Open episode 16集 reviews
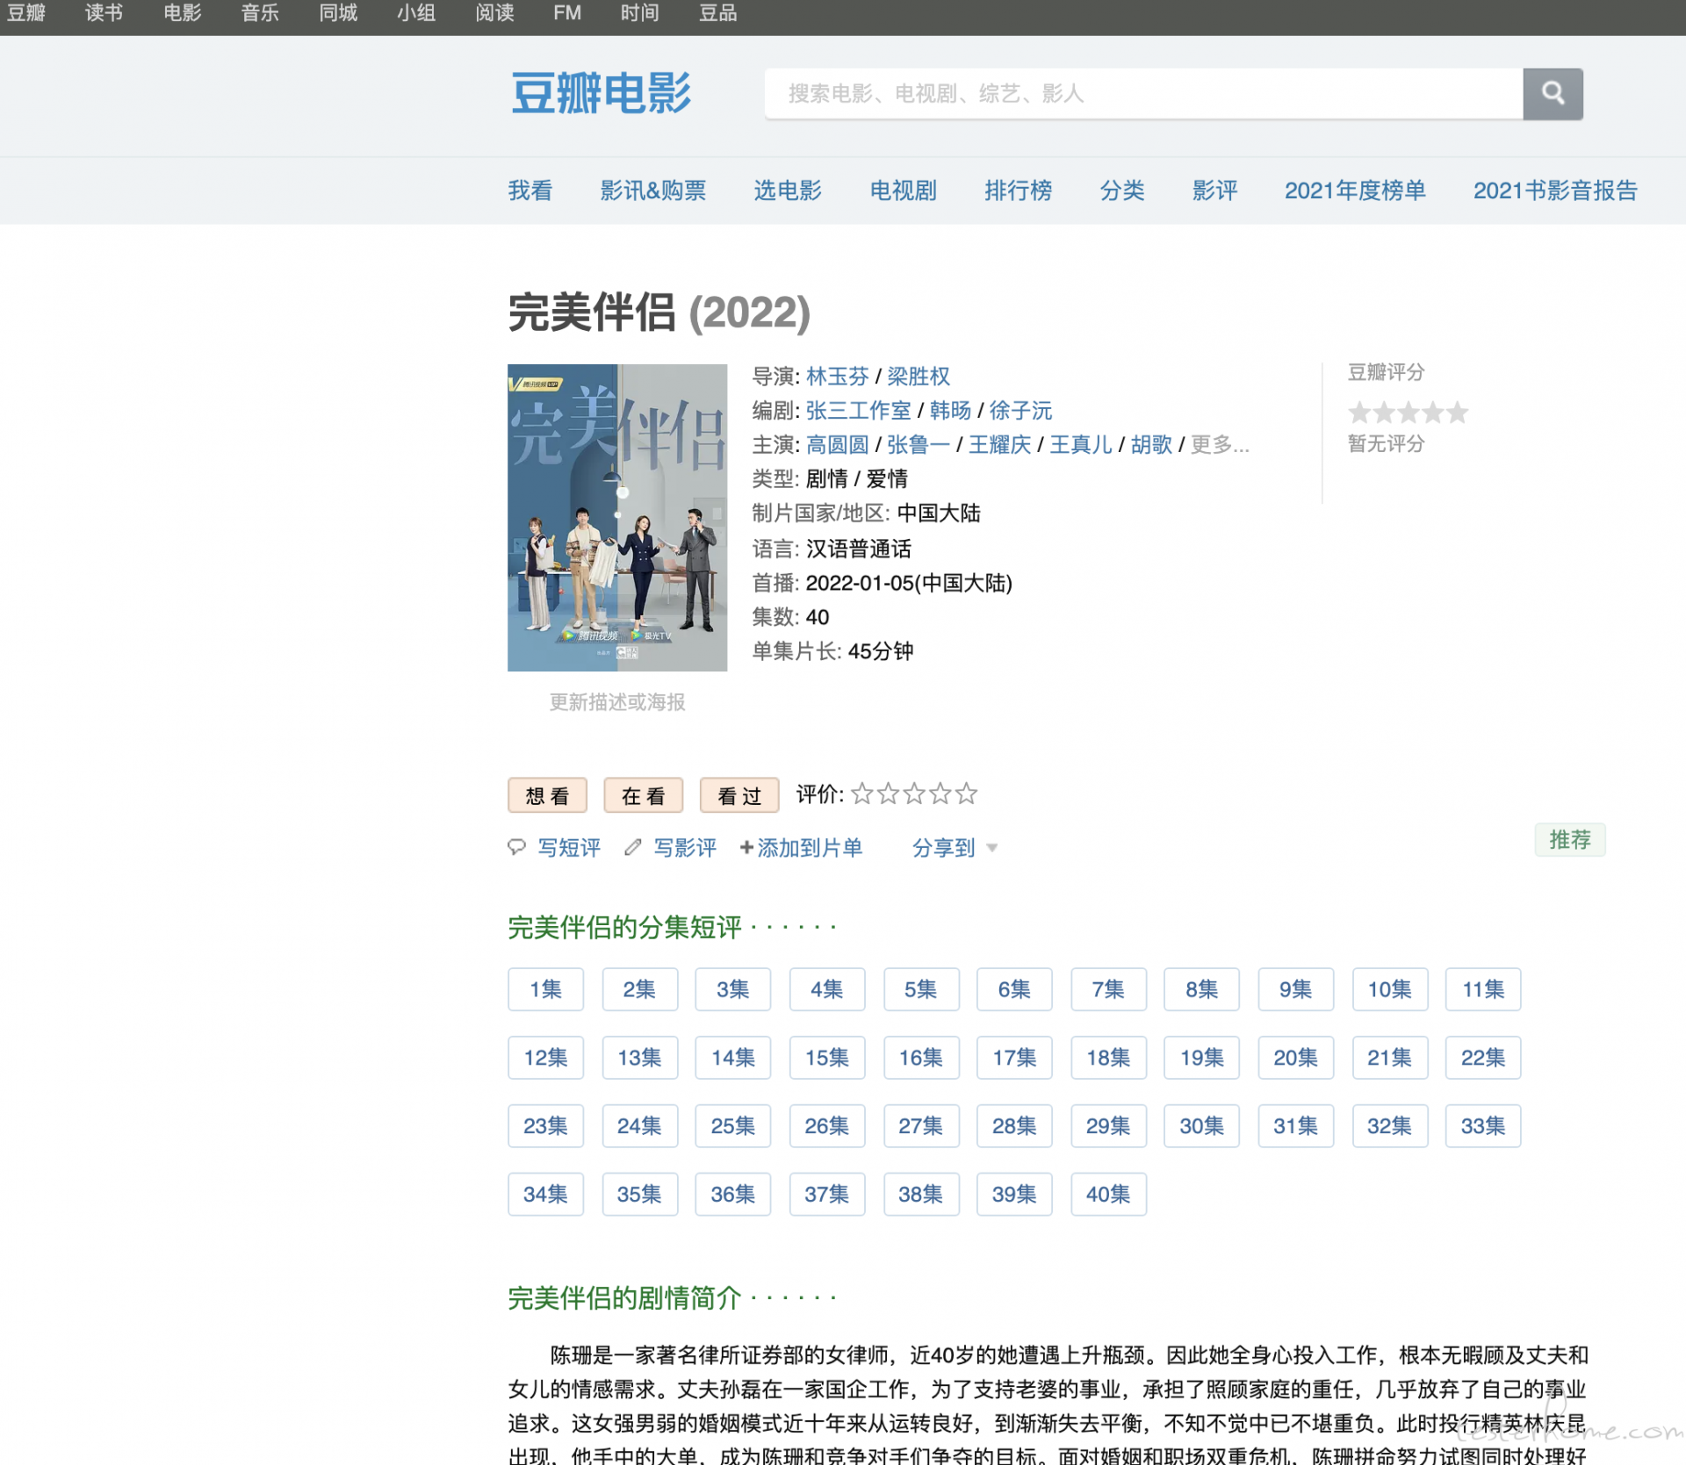The width and height of the screenshot is (1686, 1465). tap(920, 1058)
